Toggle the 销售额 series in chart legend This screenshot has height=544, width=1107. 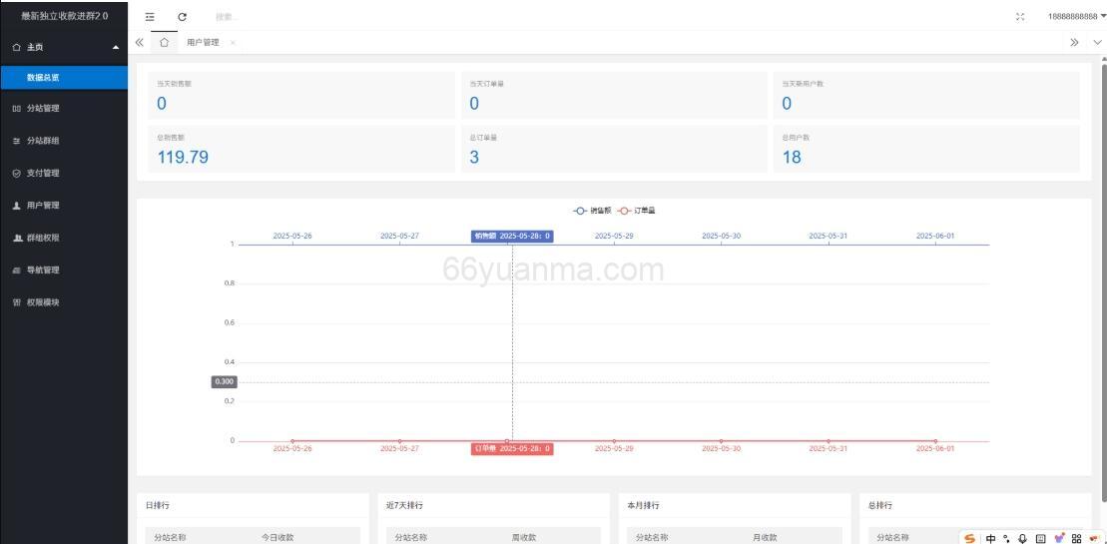592,211
